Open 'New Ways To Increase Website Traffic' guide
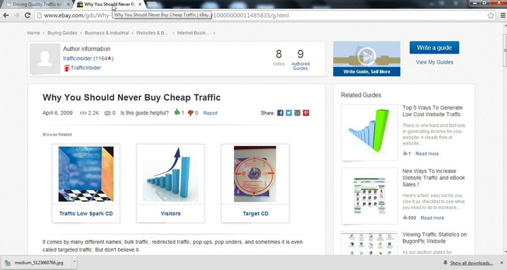This screenshot has width=507, height=270. pyautogui.click(x=433, y=178)
